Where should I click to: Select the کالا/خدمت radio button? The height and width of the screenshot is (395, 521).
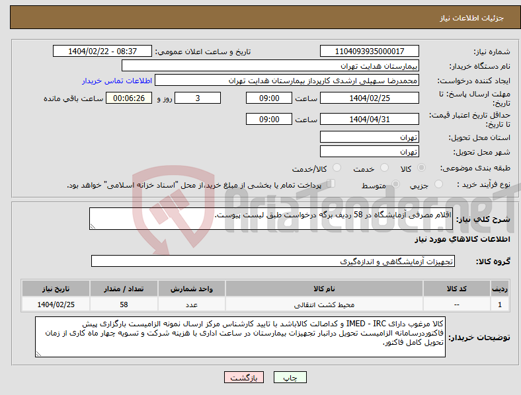coord(337,168)
